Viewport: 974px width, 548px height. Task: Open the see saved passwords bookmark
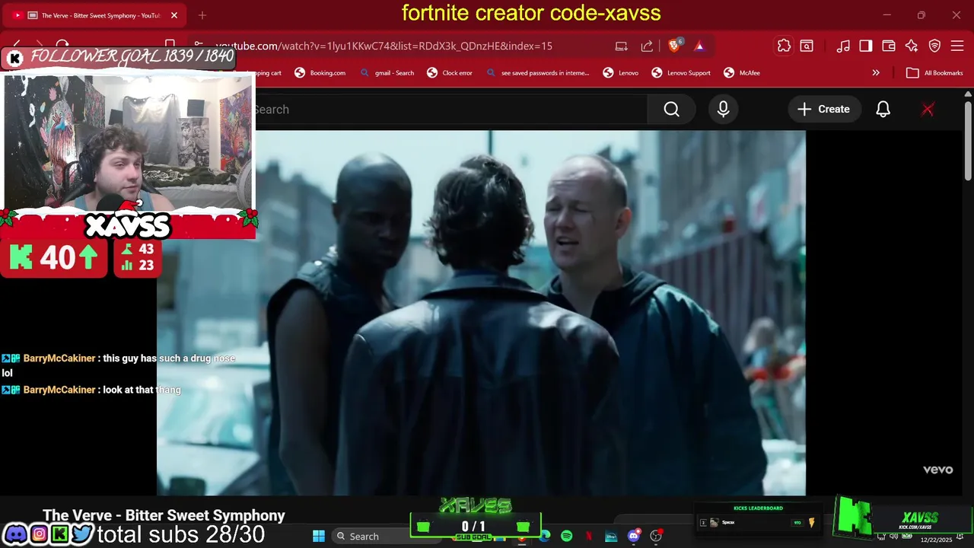pos(538,73)
